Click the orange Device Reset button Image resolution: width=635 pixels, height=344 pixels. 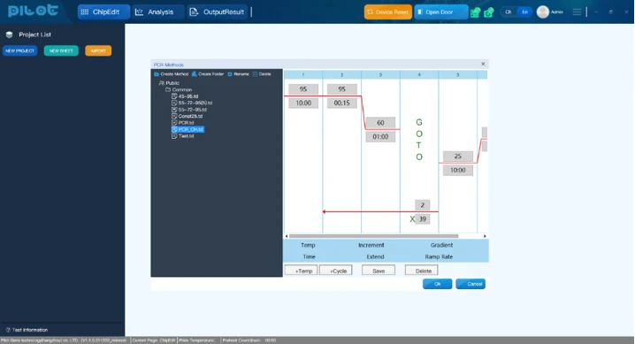click(387, 12)
